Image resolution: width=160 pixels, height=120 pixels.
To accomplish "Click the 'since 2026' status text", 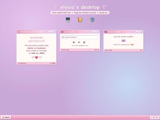I will click(x=108, y=50).
